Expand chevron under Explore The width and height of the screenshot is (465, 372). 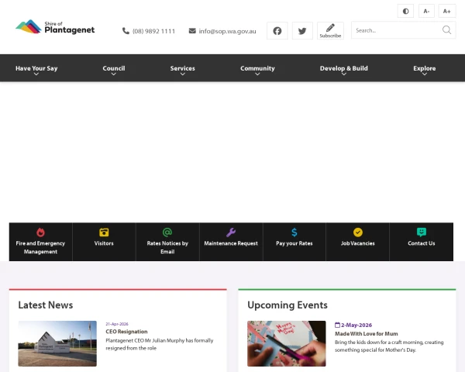point(425,74)
